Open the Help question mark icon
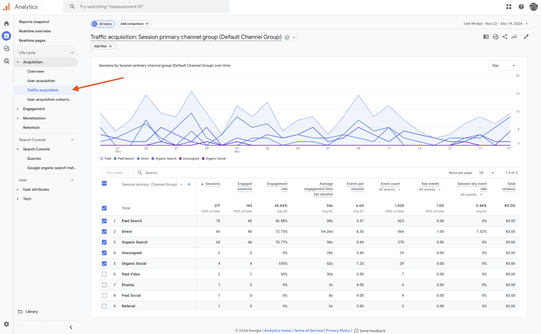Viewport: 541px width, 334px height. click(x=521, y=7)
